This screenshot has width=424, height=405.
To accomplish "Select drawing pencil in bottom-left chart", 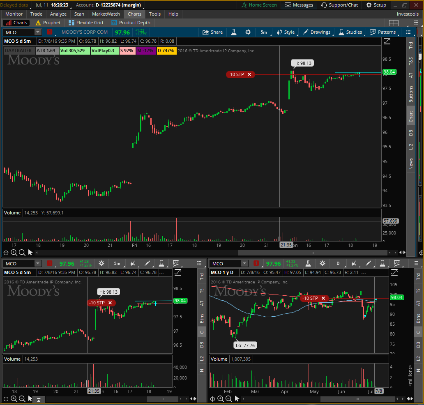I will [x=147, y=263].
